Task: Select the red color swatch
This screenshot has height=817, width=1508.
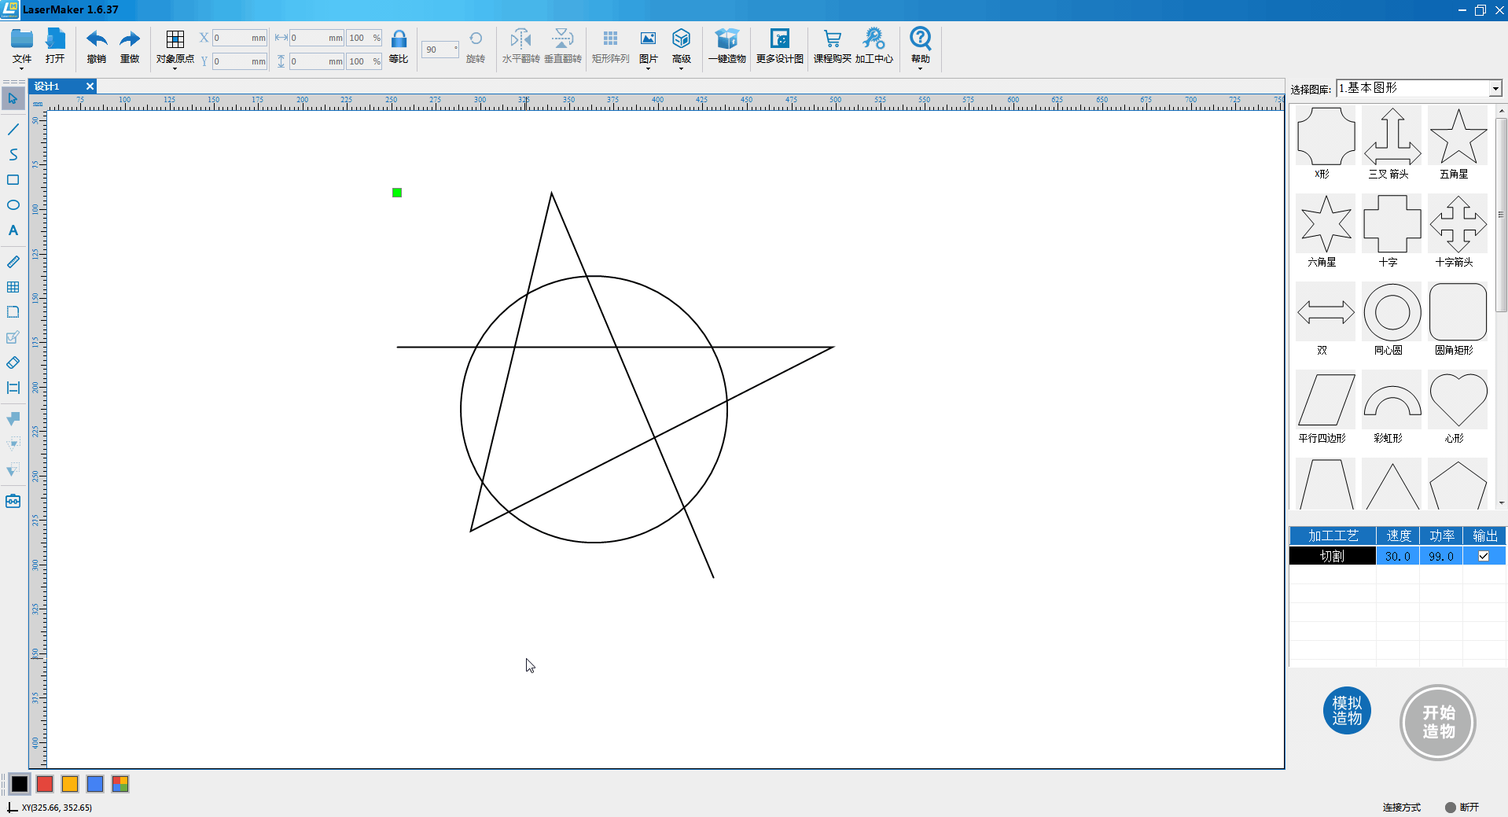Action: 45,784
